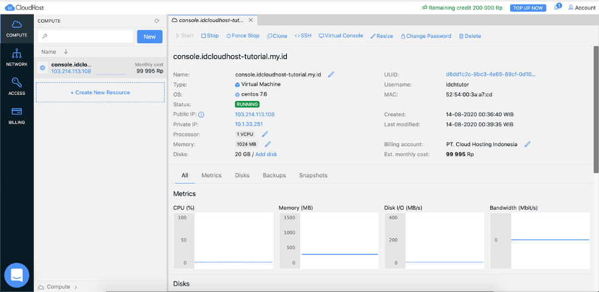Click the notification bell icon
This screenshot has width=599, height=292.
tap(557, 7)
